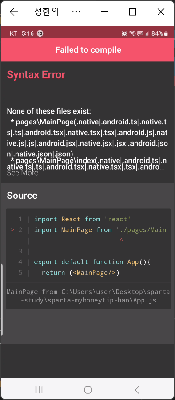175x400 pixels.
Task: Tap the App.js file path text
Action: pyautogui.click(x=88, y=296)
